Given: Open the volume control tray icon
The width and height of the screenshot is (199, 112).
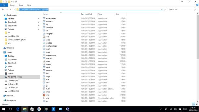Looking at the screenshot, I should point(175,109).
